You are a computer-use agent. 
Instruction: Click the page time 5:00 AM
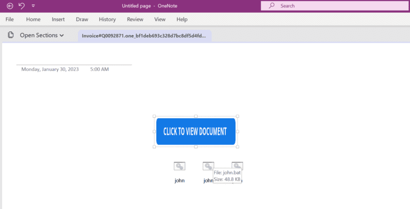[99, 69]
